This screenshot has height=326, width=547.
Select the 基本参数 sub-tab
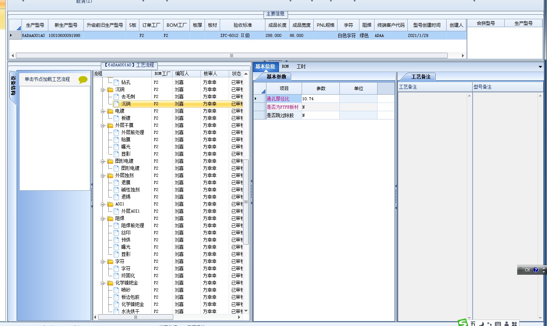[x=276, y=77]
